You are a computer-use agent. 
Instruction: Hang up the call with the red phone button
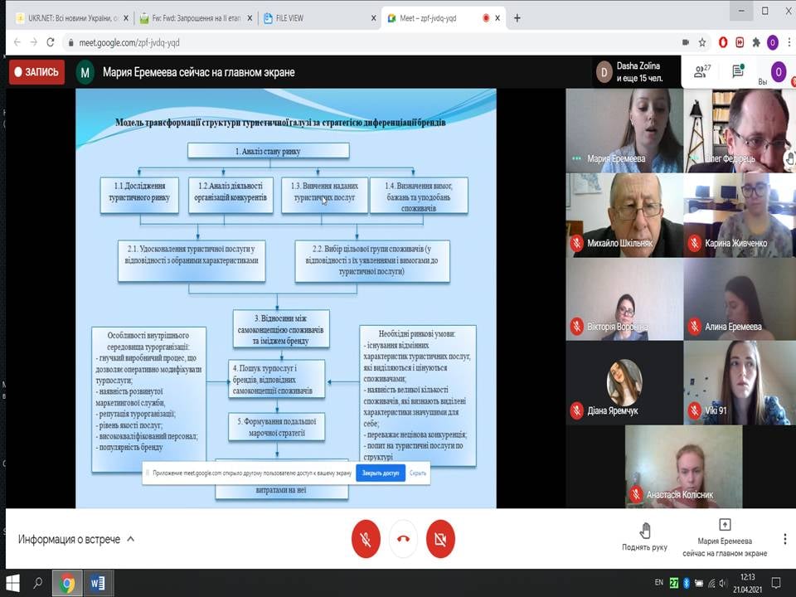[x=403, y=539]
